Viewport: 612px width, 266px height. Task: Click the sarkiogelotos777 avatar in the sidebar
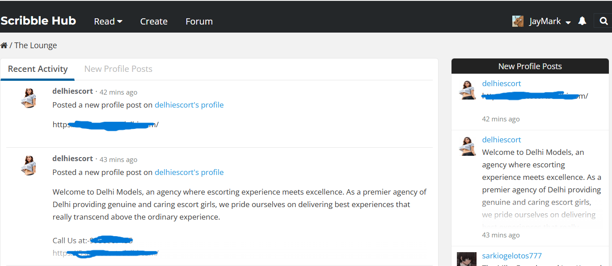pyautogui.click(x=467, y=259)
